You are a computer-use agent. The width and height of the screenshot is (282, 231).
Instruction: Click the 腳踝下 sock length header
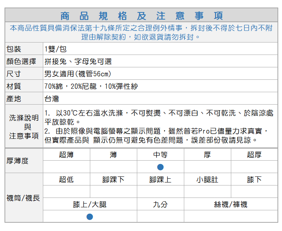pos(113,179)
